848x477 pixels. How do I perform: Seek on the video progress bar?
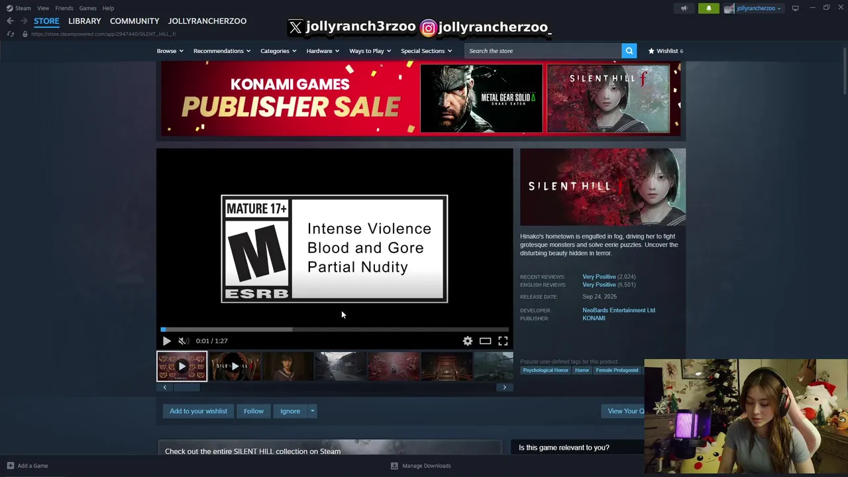(335, 329)
